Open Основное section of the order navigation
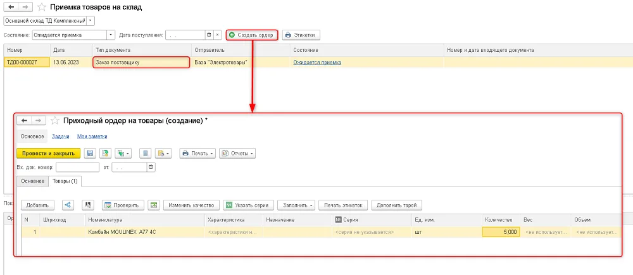633x275 pixels. (32, 137)
